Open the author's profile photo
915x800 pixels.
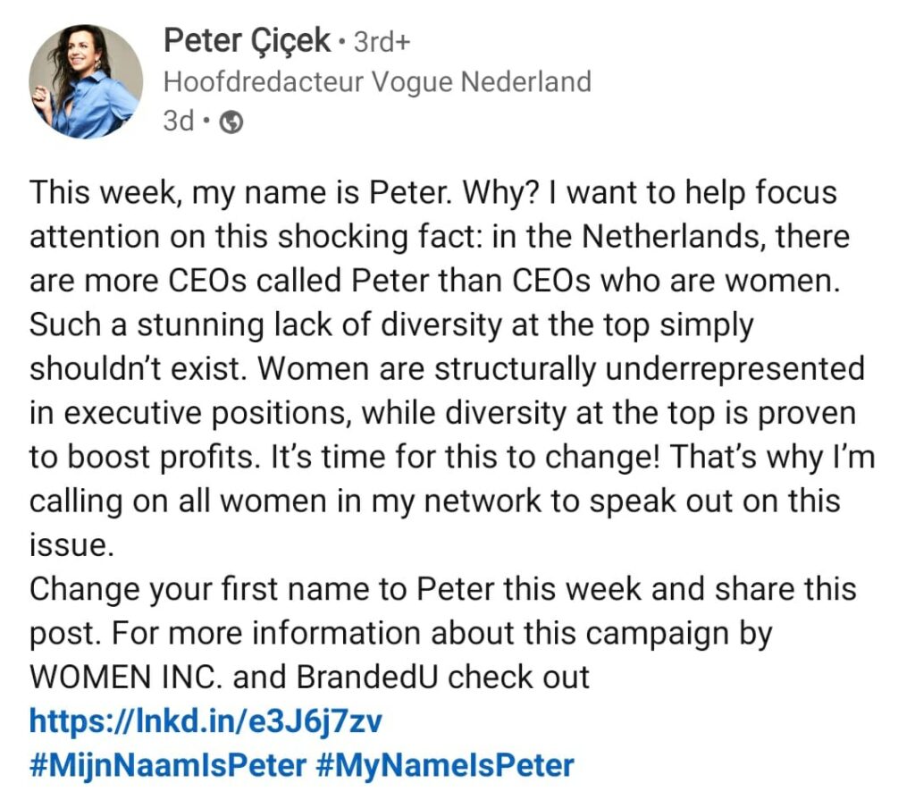[86, 81]
